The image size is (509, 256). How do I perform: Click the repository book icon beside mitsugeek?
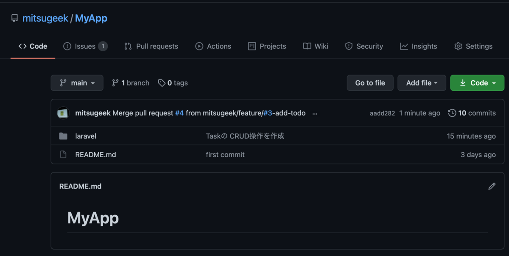click(x=15, y=19)
